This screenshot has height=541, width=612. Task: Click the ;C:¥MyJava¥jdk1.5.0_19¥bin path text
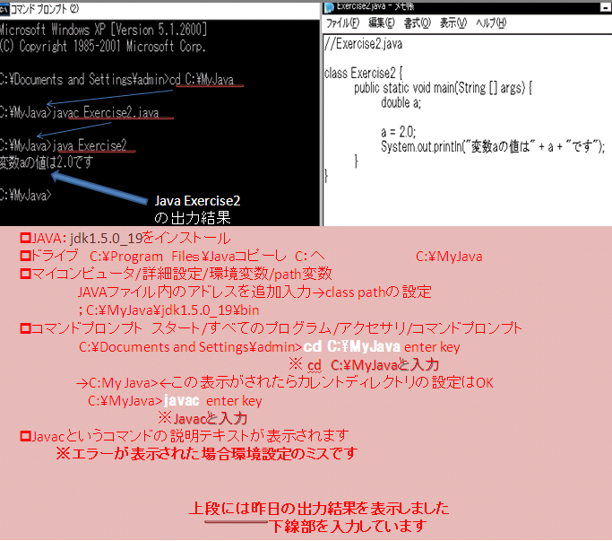click(168, 310)
